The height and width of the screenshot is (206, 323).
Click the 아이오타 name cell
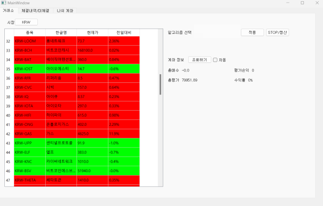click(61, 106)
